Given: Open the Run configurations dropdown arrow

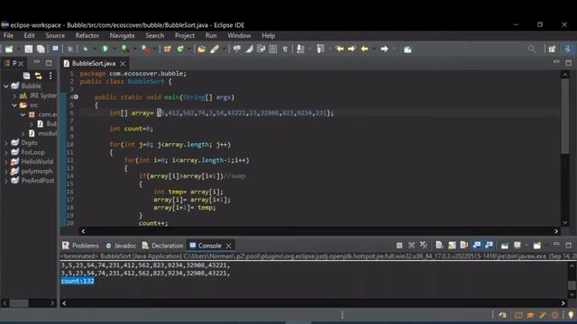Looking at the screenshot, I should [x=114, y=49].
